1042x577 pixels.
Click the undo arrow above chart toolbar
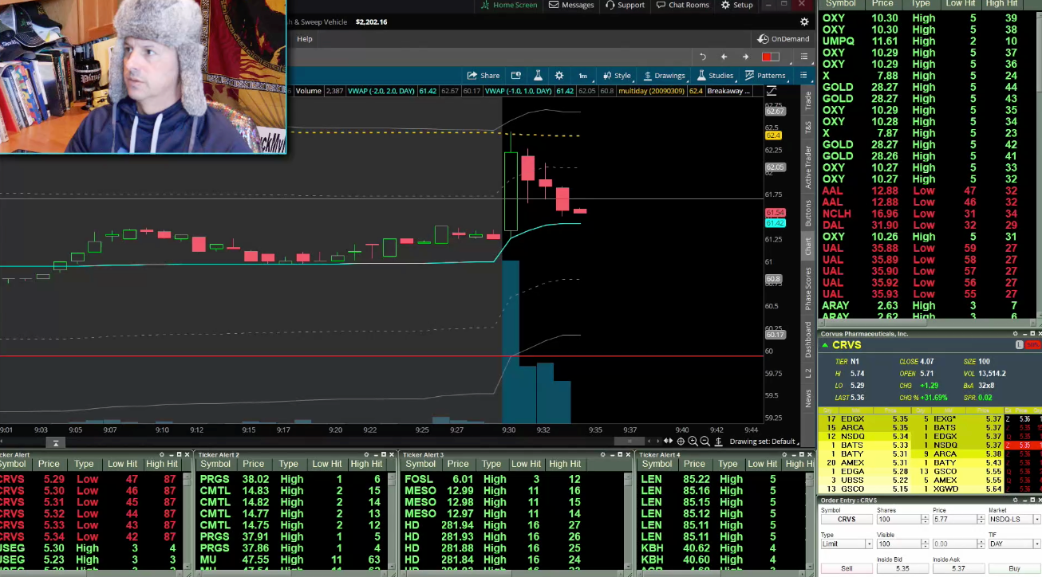(702, 57)
